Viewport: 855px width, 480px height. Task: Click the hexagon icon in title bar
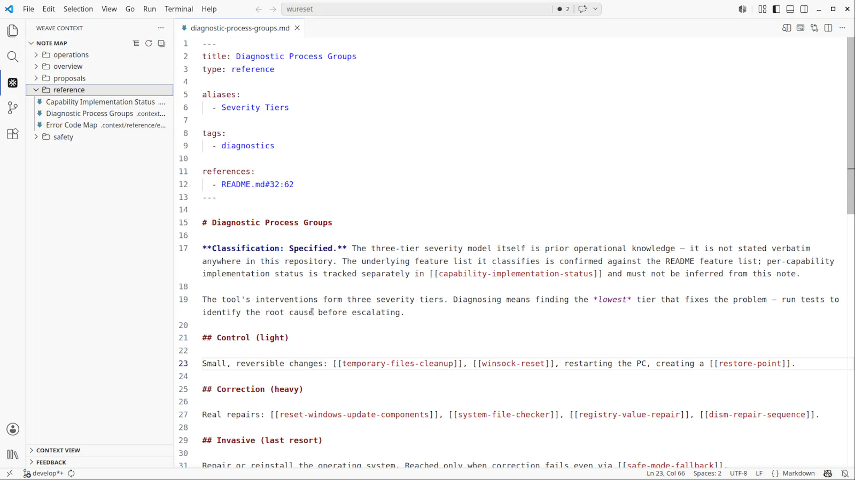click(x=742, y=9)
